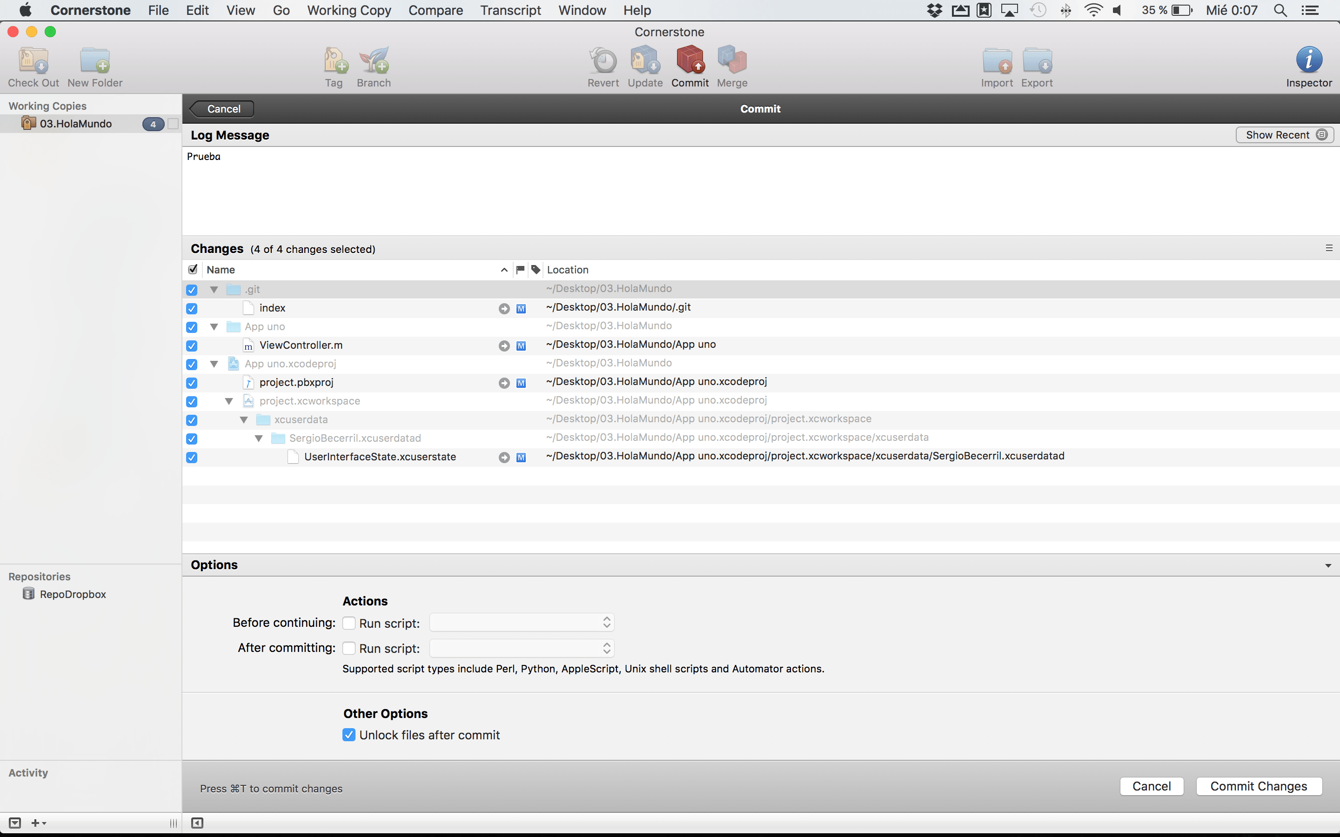Uncheck the index file checkbox
This screenshot has width=1340, height=837.
point(192,309)
